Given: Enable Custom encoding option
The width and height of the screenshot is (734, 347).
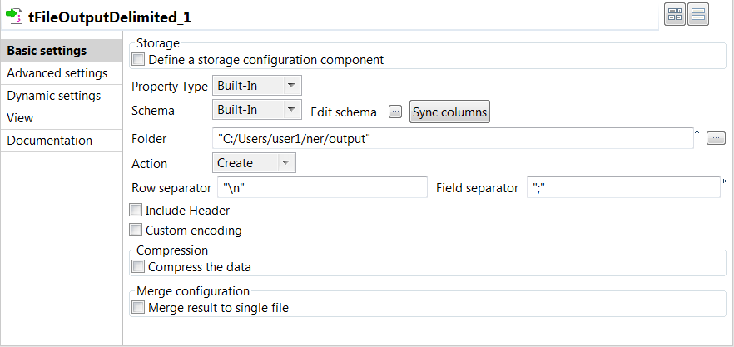Looking at the screenshot, I should click(136, 231).
